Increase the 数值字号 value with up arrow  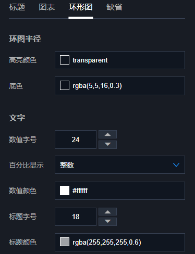[x=107, y=134]
